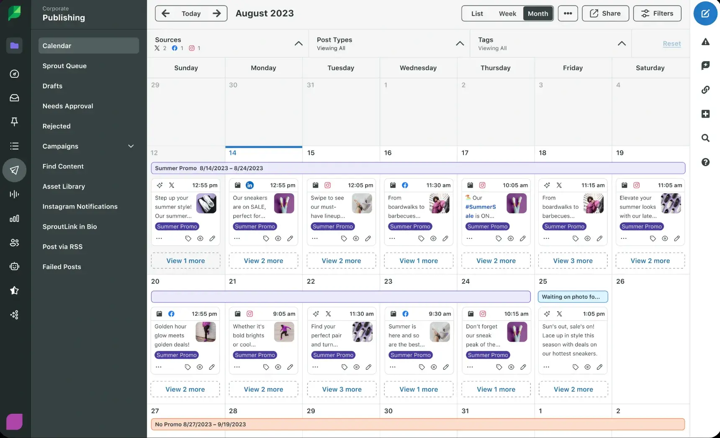Click the magnifier search icon in right rail

(705, 138)
